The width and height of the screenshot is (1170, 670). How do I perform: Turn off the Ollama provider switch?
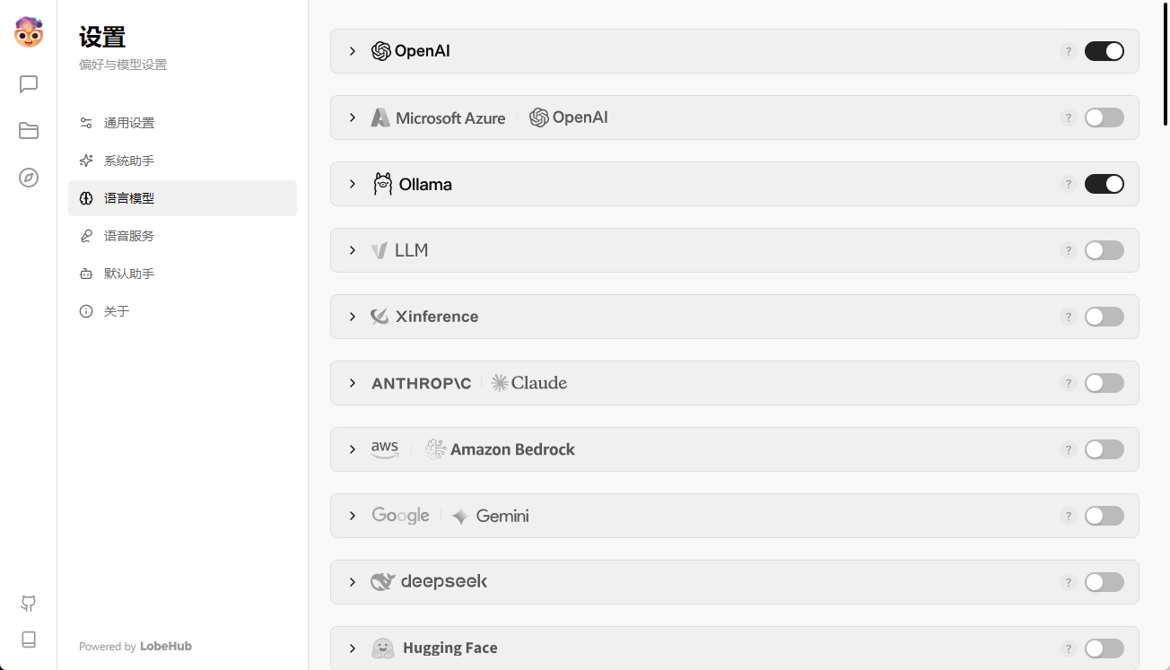coord(1104,184)
